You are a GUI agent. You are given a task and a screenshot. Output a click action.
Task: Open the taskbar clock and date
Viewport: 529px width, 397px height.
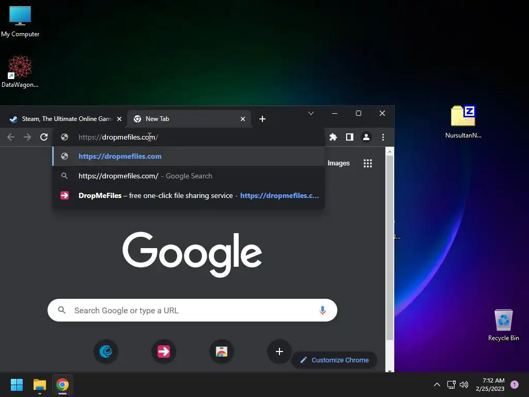click(490, 385)
